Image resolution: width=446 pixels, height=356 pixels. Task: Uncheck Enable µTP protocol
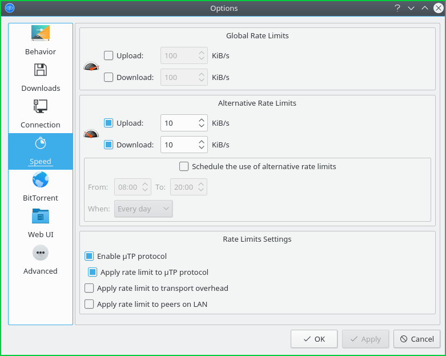[x=89, y=257]
